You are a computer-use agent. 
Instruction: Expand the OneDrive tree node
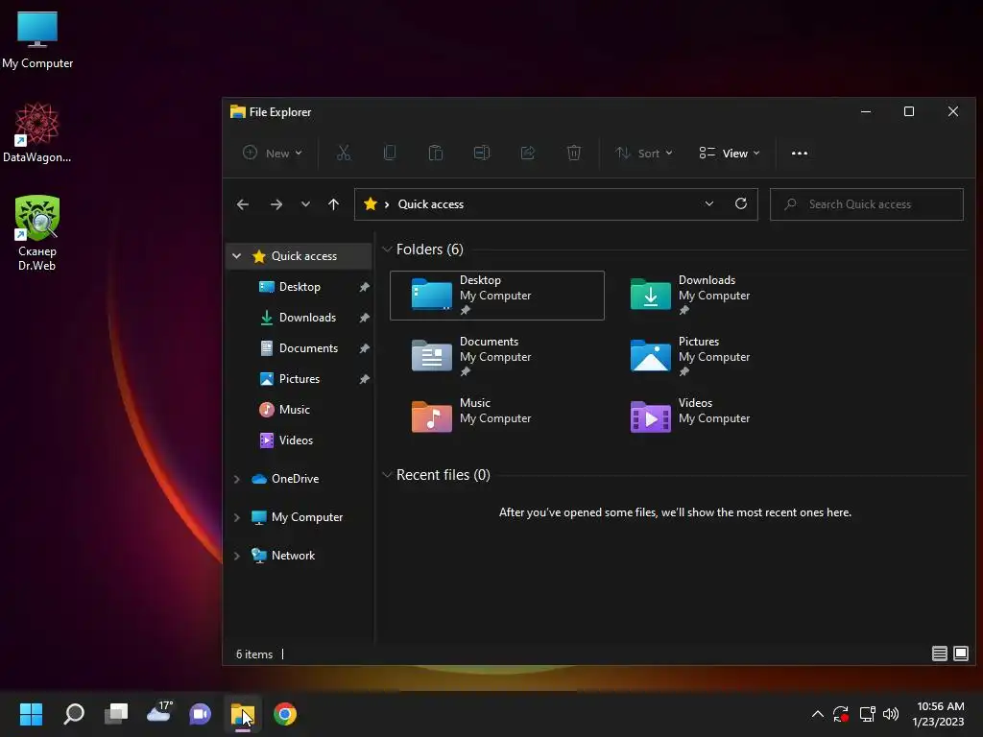(236, 479)
